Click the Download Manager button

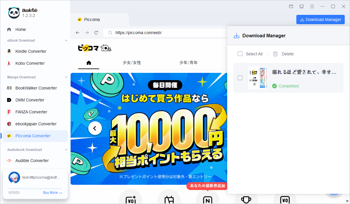pos(321,20)
